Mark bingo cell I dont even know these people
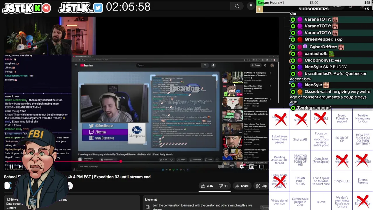 pos(279,139)
